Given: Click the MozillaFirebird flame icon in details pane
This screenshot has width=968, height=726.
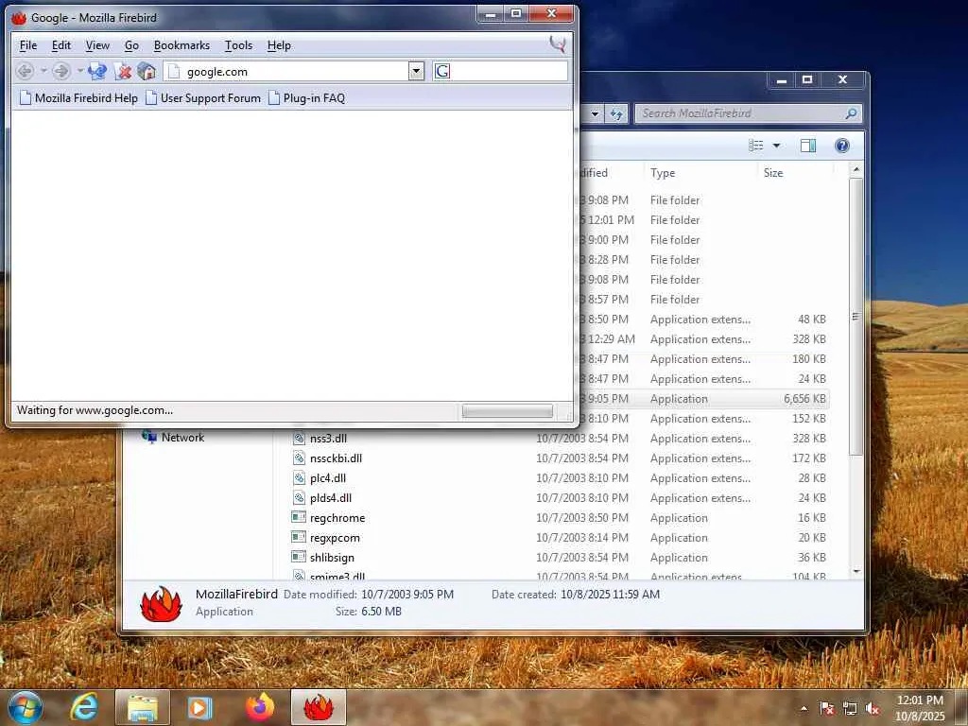Looking at the screenshot, I should coord(161,603).
